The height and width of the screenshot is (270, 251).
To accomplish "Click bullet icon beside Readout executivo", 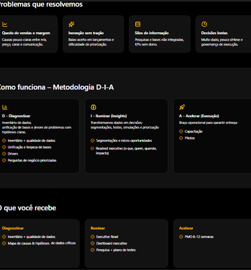I will click(92, 148).
